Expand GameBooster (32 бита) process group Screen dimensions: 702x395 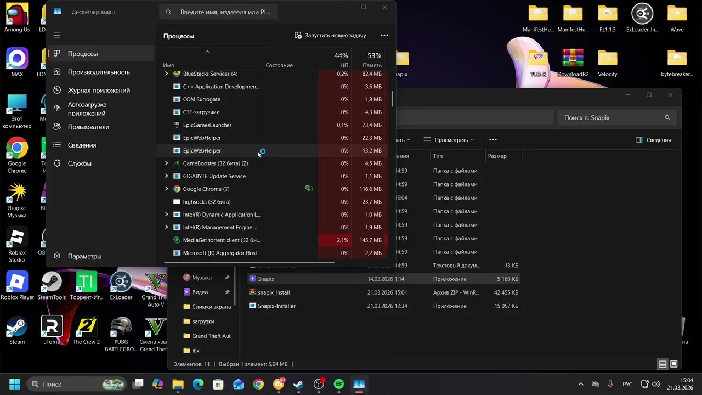click(167, 163)
